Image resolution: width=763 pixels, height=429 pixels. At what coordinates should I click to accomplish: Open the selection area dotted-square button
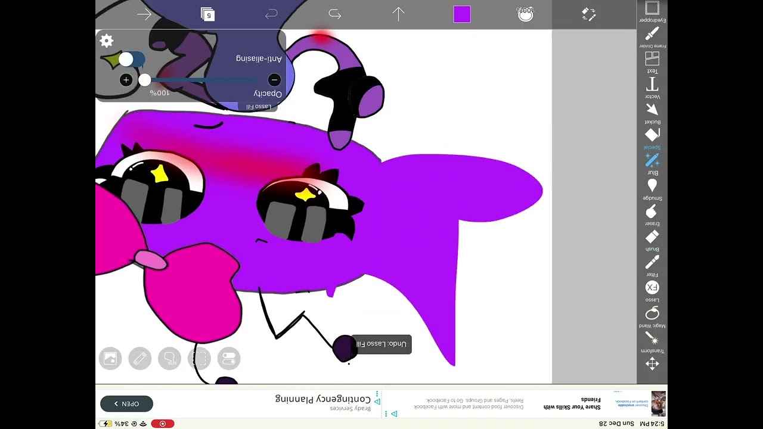(200, 359)
